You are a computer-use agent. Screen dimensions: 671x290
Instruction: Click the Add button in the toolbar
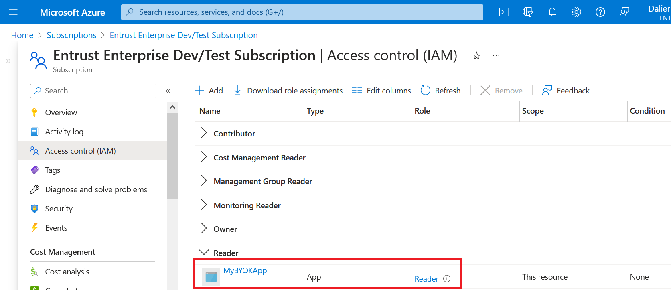coord(209,91)
